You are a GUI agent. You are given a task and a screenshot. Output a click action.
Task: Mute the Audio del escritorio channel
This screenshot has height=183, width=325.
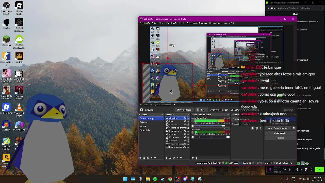click(x=193, y=126)
